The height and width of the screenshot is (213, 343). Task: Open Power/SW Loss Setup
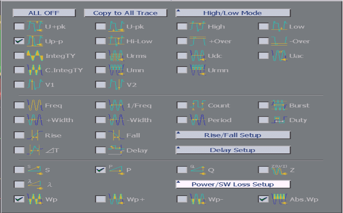233,185
